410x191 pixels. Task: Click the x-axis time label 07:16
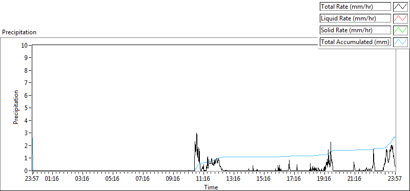click(143, 179)
